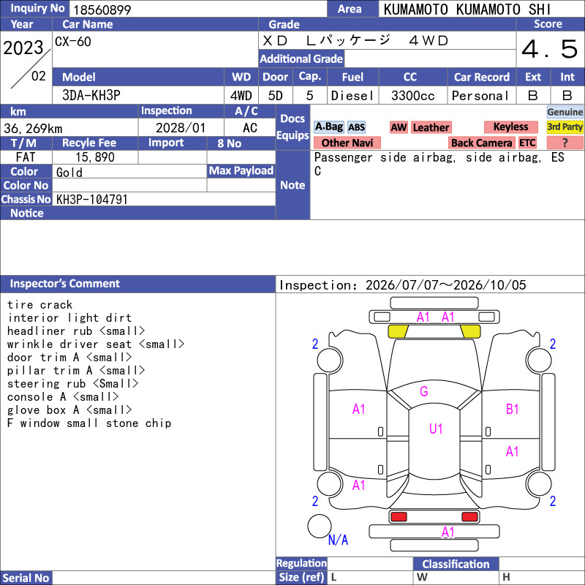This screenshot has width=585, height=585.
Task: Click the G mark on windshield
Action: click(424, 391)
